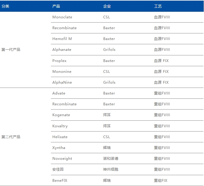Click Grifols in the AlphaNine row
Image resolution: width=204 pixels, height=186 pixels.
[x=109, y=82]
